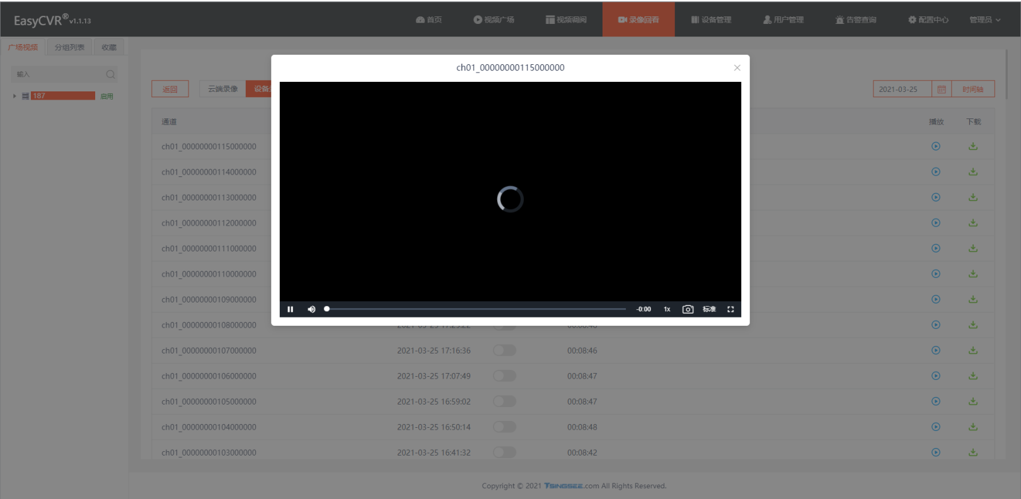Click the video progress bar
Image resolution: width=1021 pixels, height=499 pixels.
coord(476,309)
